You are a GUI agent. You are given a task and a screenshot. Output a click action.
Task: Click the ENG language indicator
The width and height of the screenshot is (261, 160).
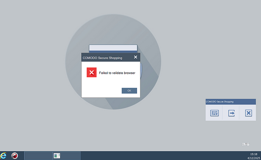tap(245, 144)
